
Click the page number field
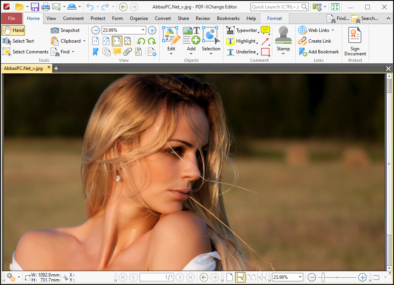157,277
